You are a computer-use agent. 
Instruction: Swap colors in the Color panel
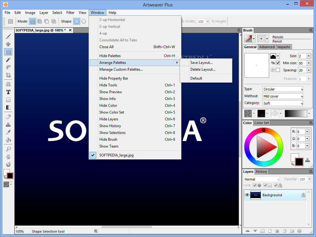293,164
